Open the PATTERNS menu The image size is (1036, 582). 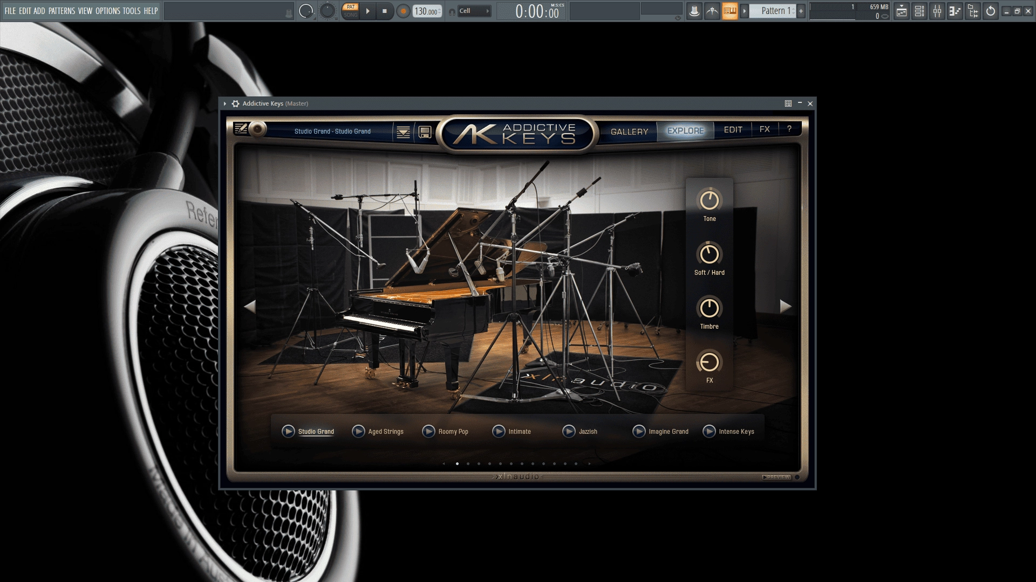tap(62, 11)
